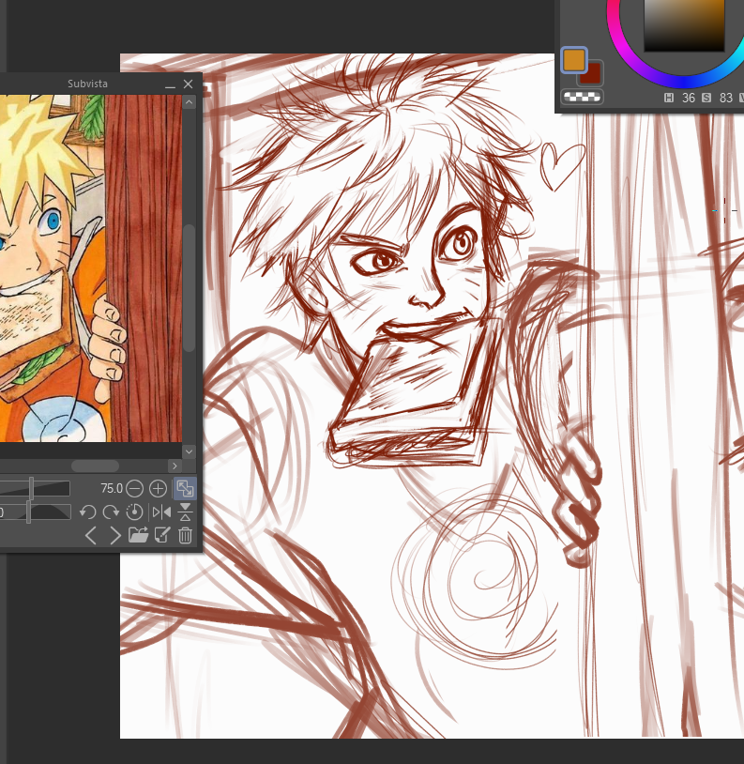Click the Subvista panel title
Image resolution: width=744 pixels, height=764 pixels.
[x=87, y=84]
